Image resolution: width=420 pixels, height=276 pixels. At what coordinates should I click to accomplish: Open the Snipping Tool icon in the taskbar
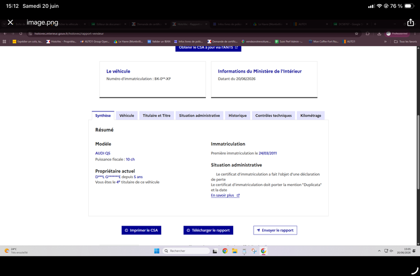254,251
